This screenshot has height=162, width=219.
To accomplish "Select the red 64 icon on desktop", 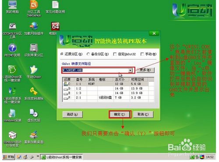I will coord(55,27).
